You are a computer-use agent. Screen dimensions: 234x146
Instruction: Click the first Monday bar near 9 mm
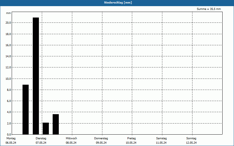[x=25, y=109]
